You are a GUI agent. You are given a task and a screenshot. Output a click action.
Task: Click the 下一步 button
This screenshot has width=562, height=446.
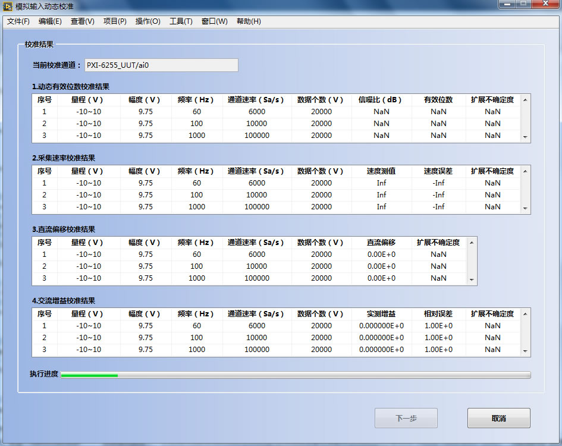pyautogui.click(x=406, y=418)
